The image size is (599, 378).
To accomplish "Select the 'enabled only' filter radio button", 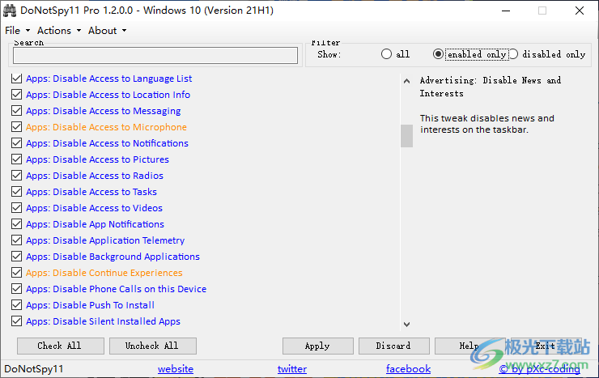I will click(438, 54).
